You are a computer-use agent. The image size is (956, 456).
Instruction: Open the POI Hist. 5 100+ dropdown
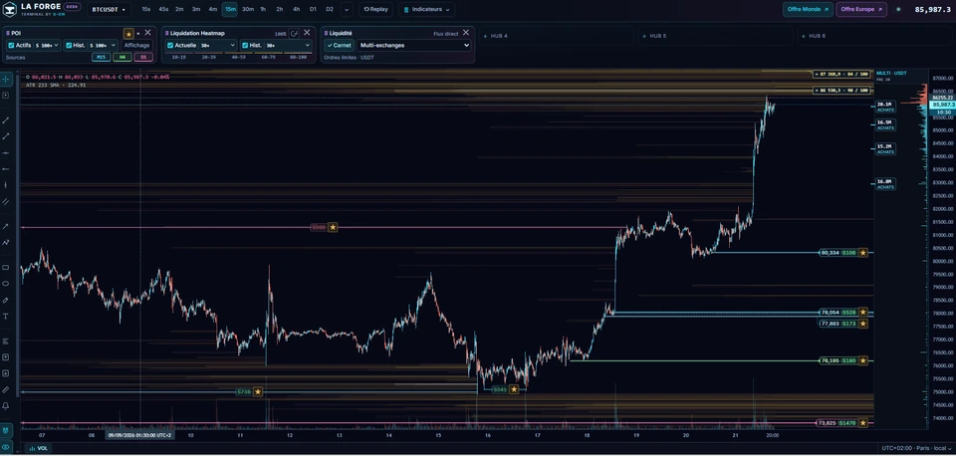103,45
